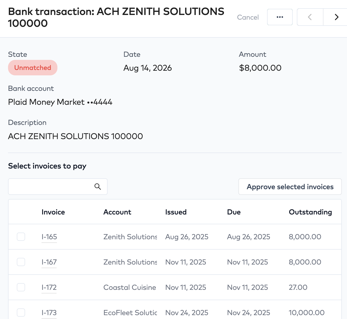Click Zenith Solutions in the I-165 row
Screen dimensions: 347x319
[x=130, y=237]
